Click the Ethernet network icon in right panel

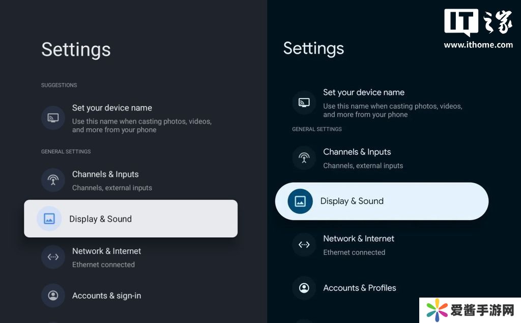tap(304, 245)
